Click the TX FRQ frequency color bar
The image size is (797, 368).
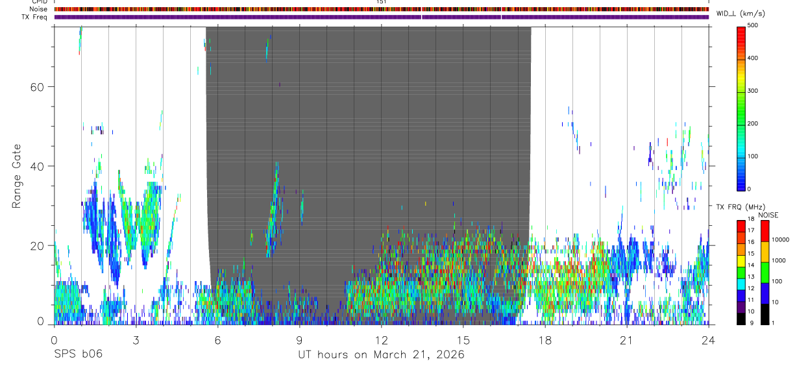[x=741, y=272]
